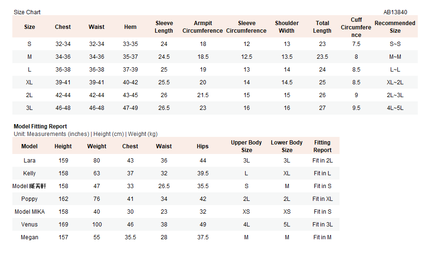Click the 3L size row label

pyautogui.click(x=29, y=108)
